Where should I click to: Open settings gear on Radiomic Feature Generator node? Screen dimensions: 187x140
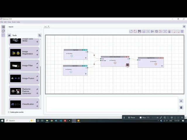pyautogui.click(x=127, y=65)
